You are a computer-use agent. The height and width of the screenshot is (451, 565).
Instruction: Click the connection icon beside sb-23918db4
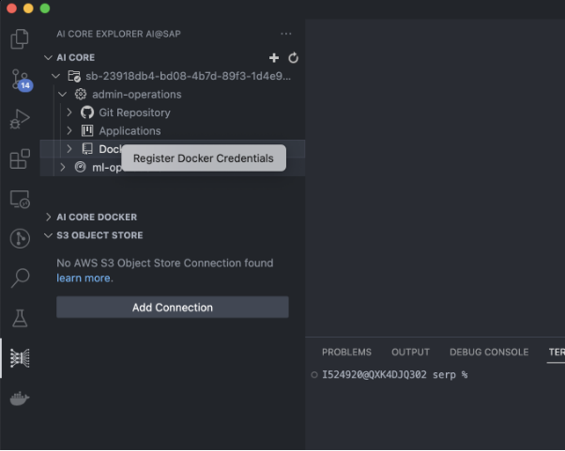tap(74, 76)
